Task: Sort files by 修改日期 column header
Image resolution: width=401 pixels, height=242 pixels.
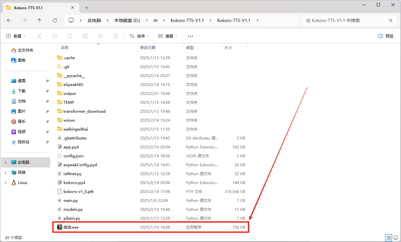Action: click(x=148, y=47)
